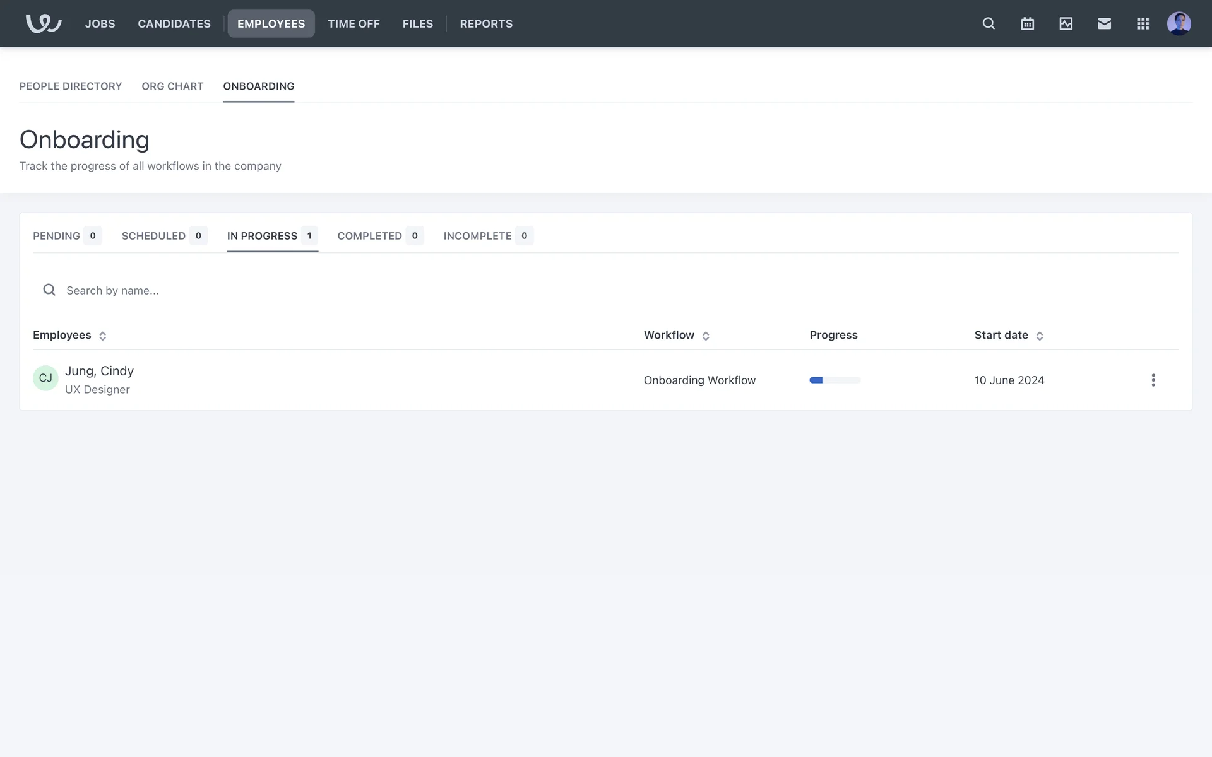Click the user profile avatar
Image resolution: width=1212 pixels, height=757 pixels.
[1179, 23]
